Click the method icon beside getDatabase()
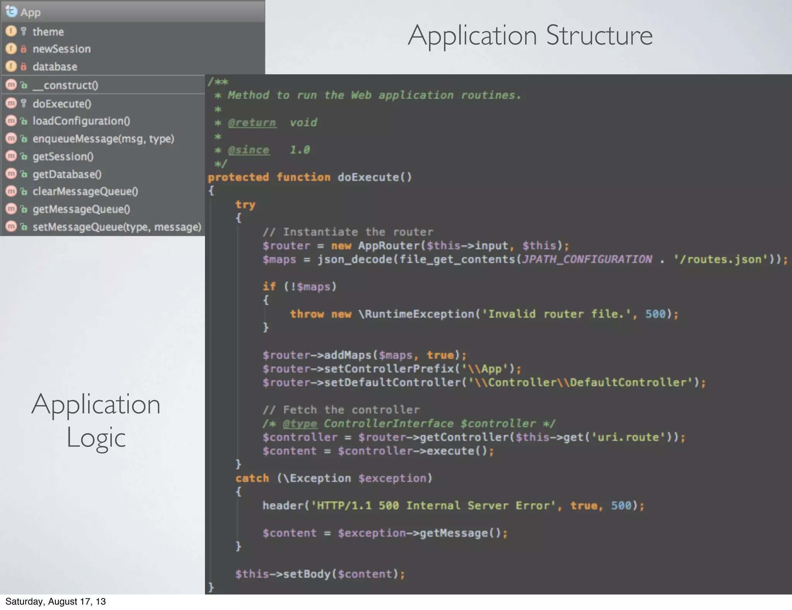Screen dimensions: 792x610 pyautogui.click(x=11, y=174)
